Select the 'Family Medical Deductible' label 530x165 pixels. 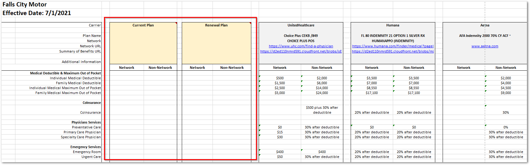(78, 83)
